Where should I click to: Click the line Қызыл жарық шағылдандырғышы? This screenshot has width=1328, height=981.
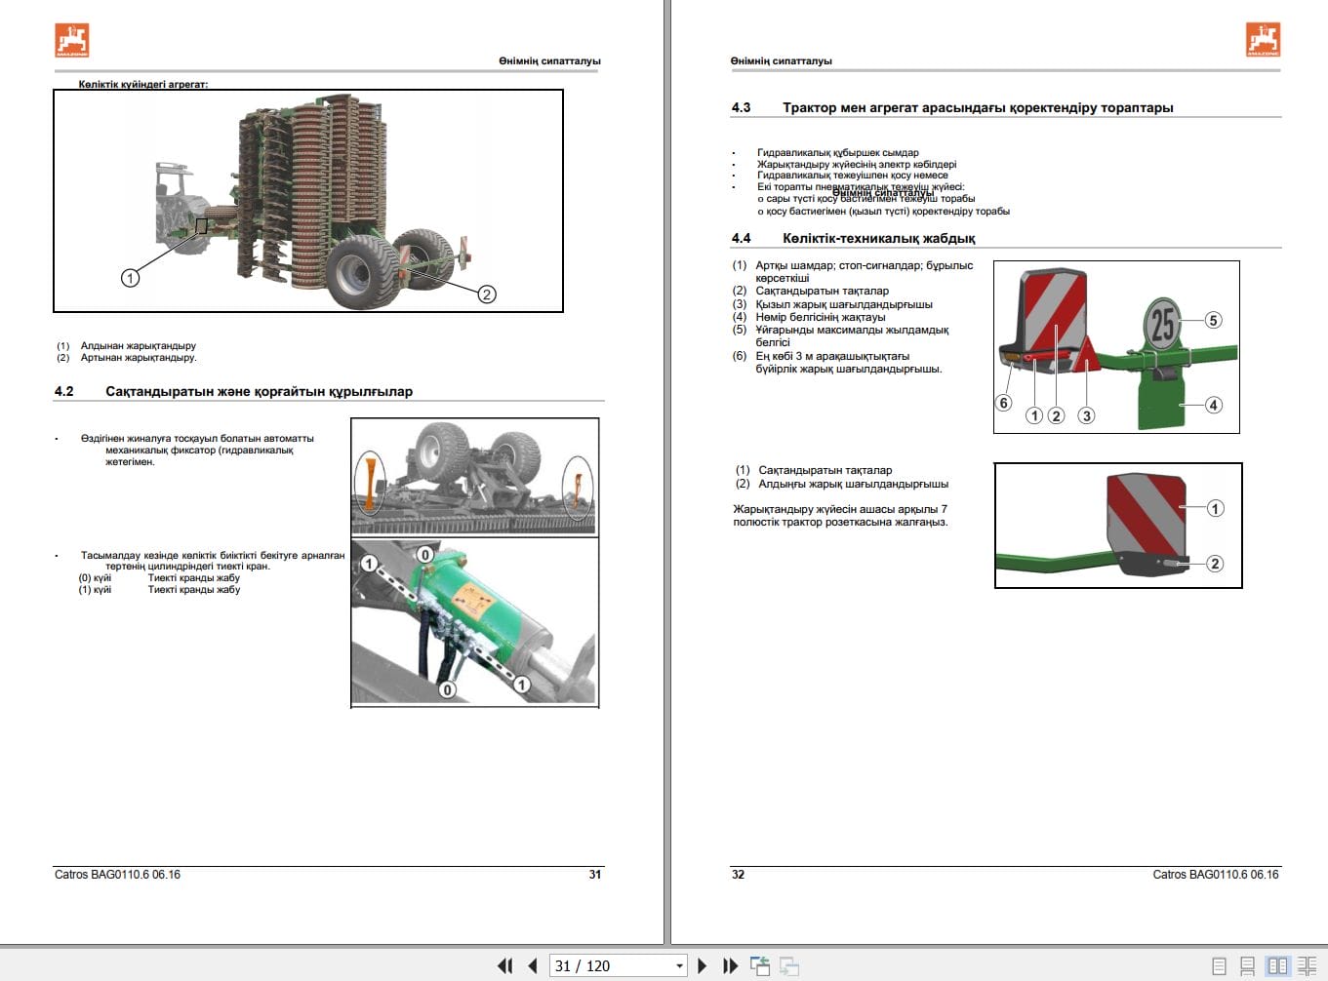pyautogui.click(x=843, y=304)
